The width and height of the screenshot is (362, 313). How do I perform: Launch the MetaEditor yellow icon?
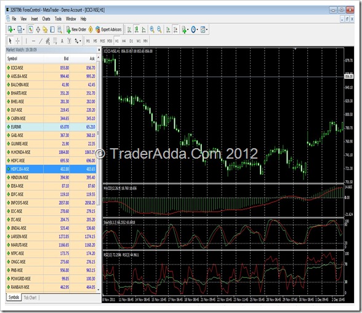click(90, 30)
